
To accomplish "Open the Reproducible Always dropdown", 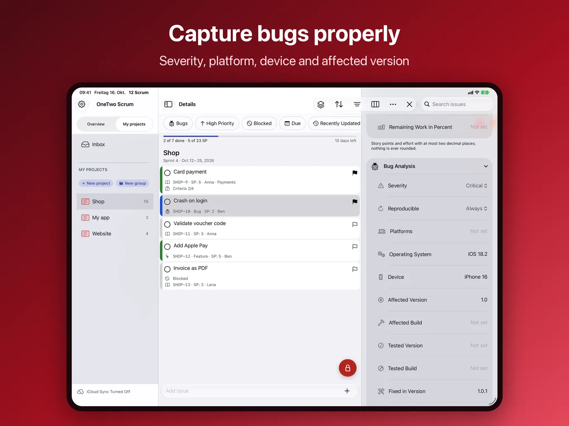I will [x=476, y=208].
